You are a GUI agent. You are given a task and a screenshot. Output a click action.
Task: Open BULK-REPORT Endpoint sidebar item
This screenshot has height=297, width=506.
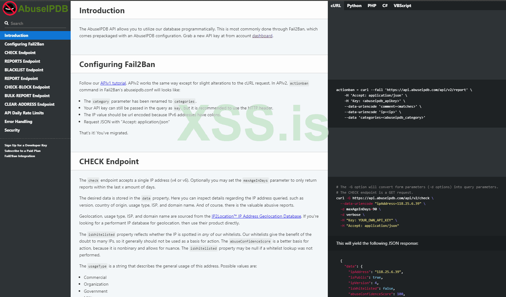coord(27,96)
